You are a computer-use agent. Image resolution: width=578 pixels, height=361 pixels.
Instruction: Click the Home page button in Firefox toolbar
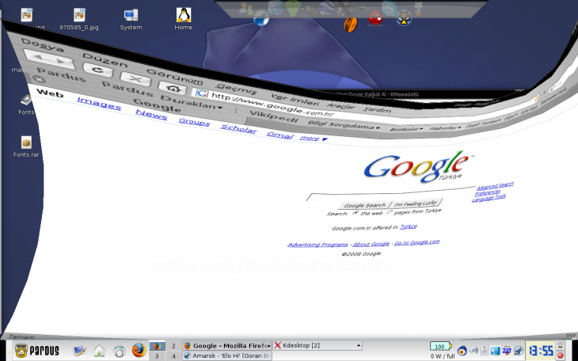171,88
